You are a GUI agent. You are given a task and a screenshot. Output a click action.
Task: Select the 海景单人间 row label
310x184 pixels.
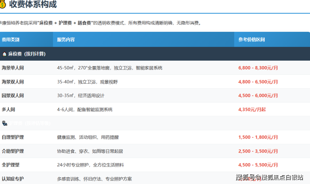(x=13, y=68)
